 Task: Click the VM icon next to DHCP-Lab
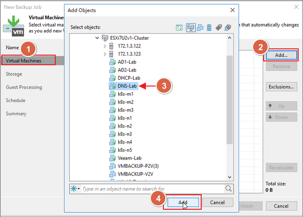pos(112,78)
